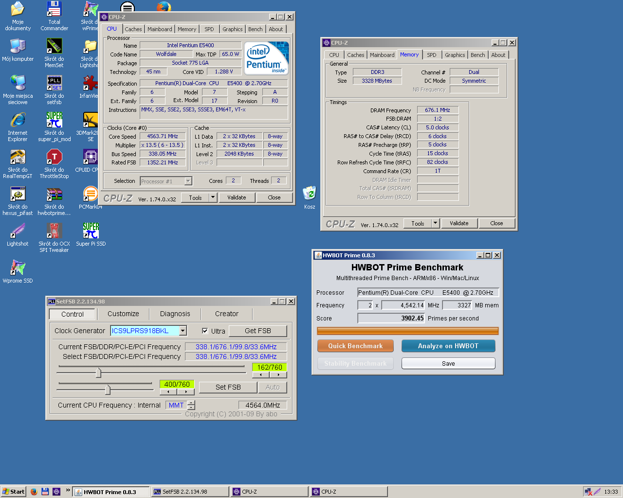Save the HWBOT Prime result

448,363
